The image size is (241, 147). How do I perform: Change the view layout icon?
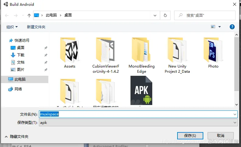pyautogui.click(x=213, y=27)
